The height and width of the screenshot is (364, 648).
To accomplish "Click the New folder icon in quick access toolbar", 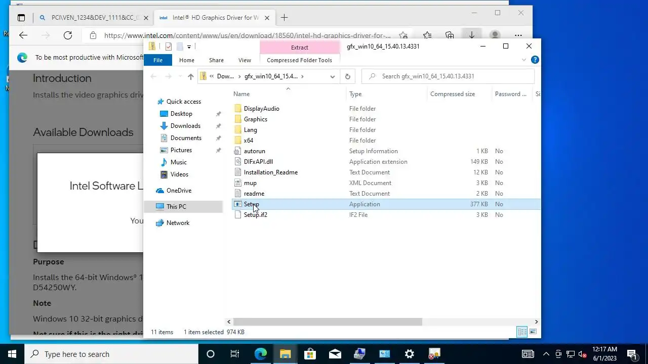I will (x=179, y=47).
